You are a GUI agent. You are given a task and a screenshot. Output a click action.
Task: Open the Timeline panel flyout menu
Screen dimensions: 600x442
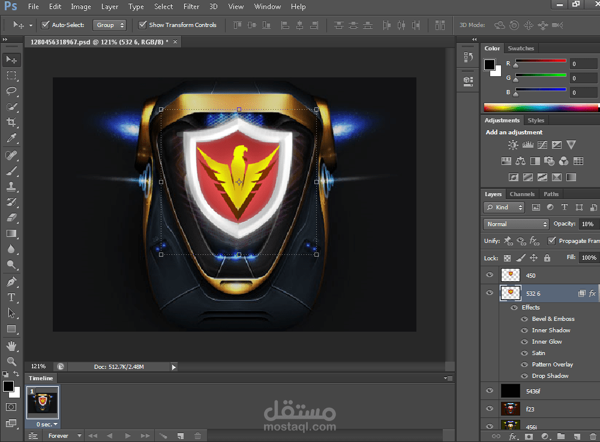448,378
